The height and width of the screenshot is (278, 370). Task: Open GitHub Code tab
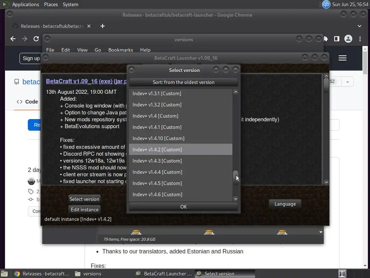coord(27,102)
